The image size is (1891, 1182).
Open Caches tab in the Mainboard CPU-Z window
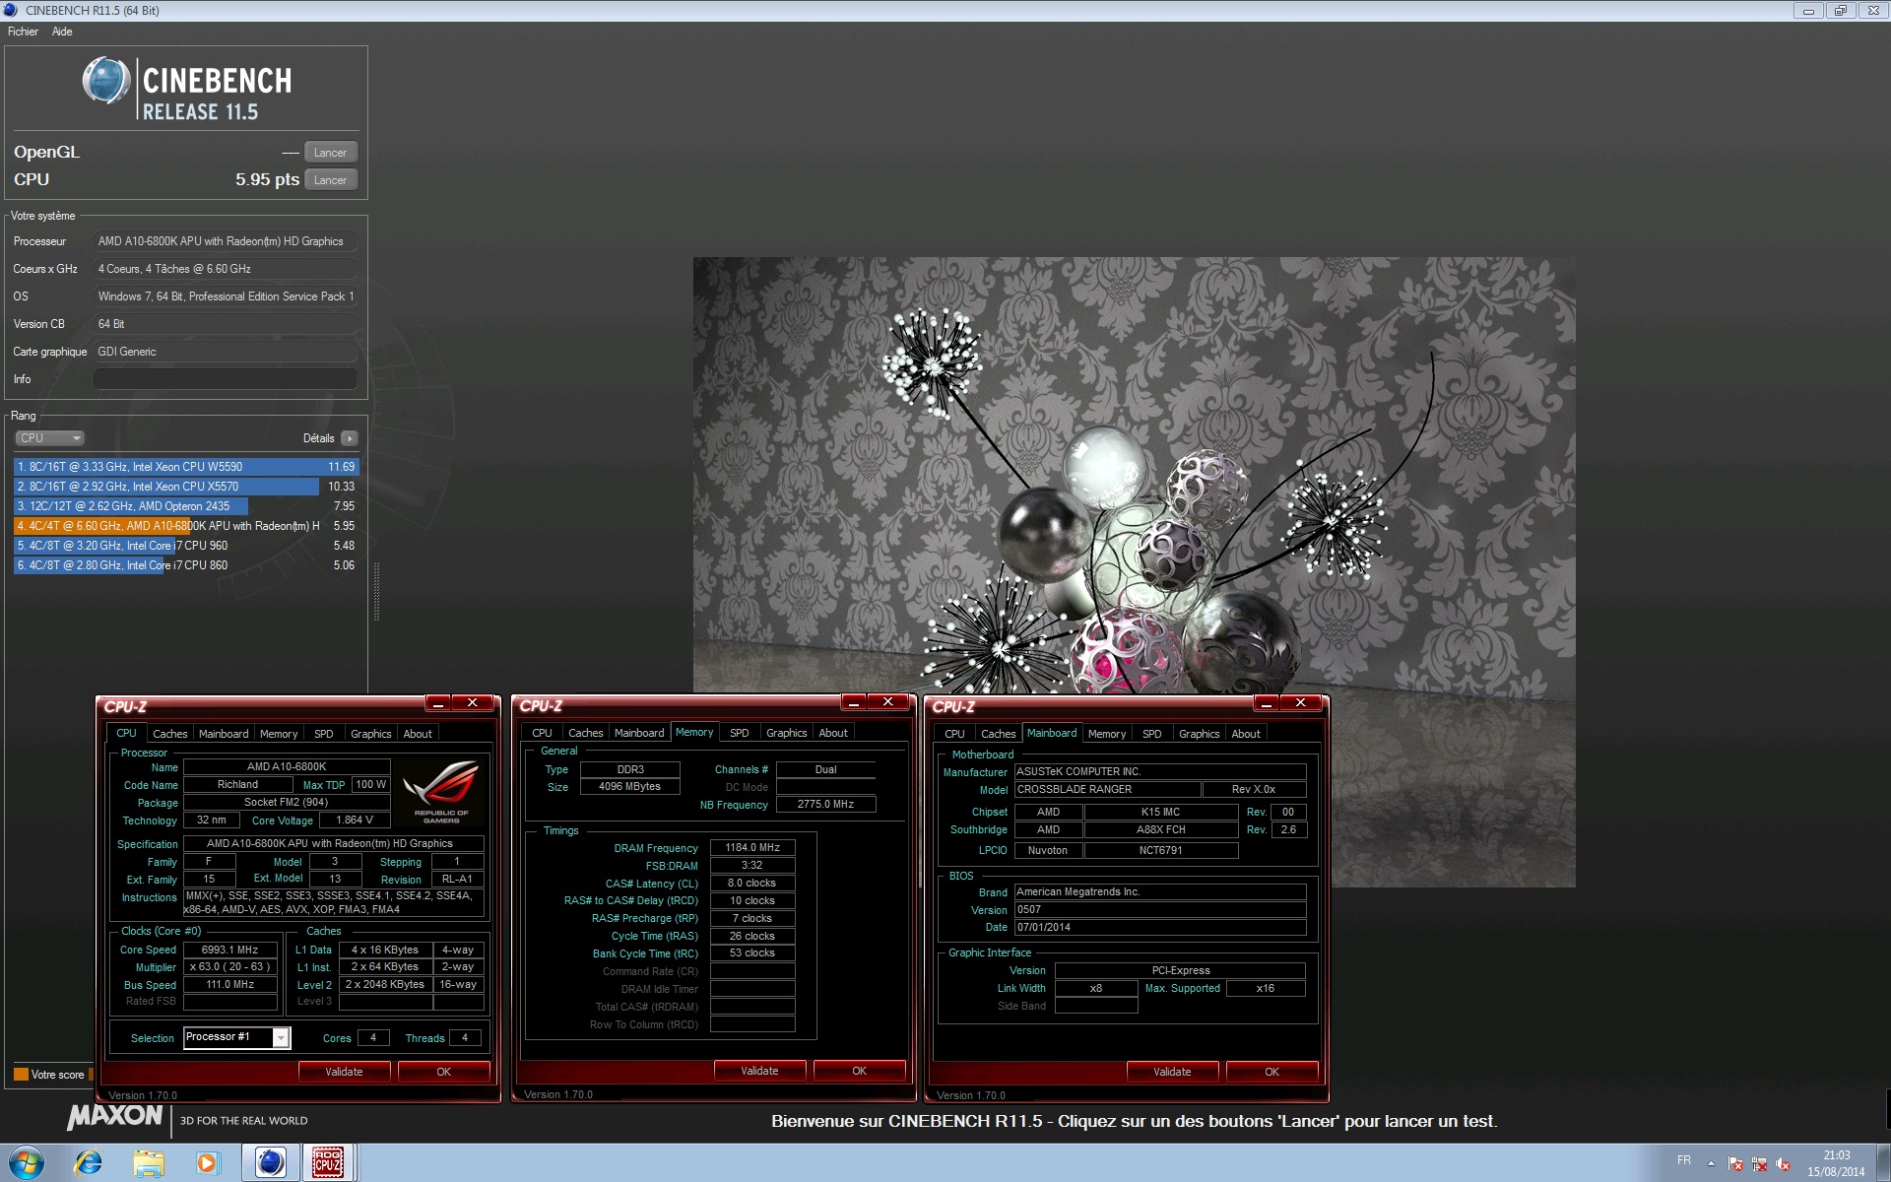tap(998, 734)
